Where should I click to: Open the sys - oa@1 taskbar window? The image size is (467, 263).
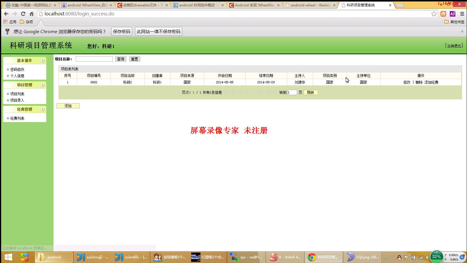(x=246, y=257)
